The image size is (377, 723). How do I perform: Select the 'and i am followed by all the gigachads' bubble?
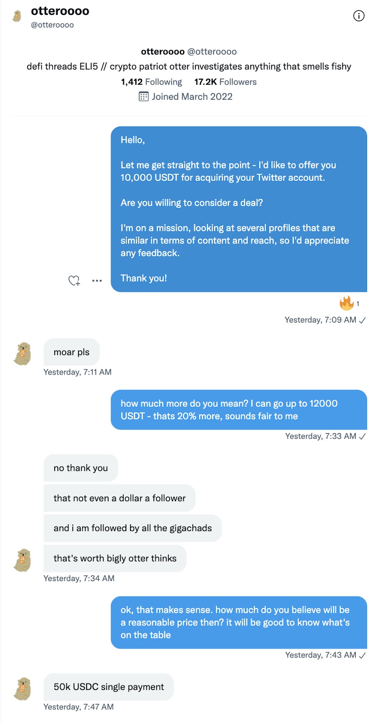point(132,528)
